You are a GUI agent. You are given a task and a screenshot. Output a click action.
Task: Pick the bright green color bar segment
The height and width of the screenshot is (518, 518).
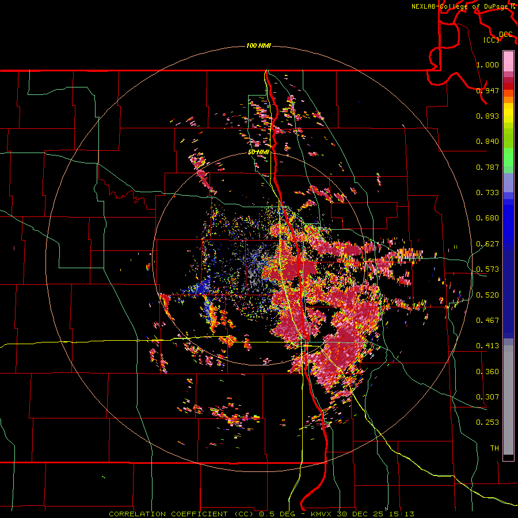508,157
